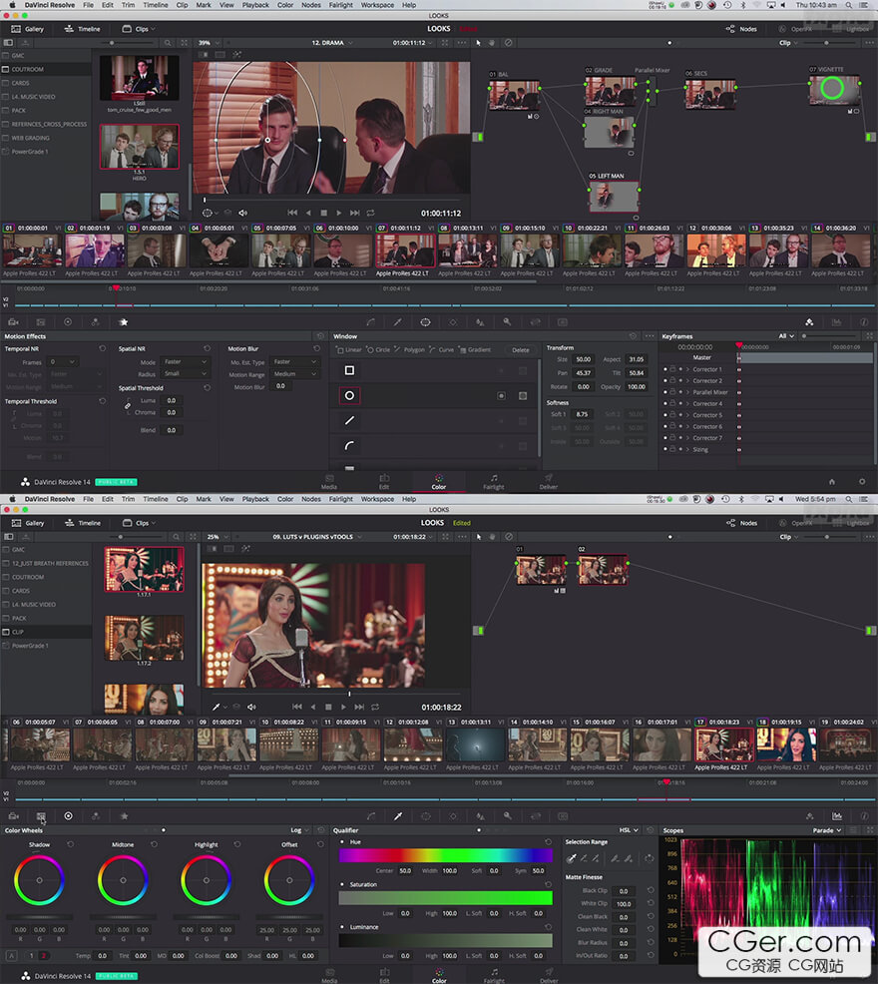Delete the selected power window
The image size is (878, 984).
[x=520, y=350]
